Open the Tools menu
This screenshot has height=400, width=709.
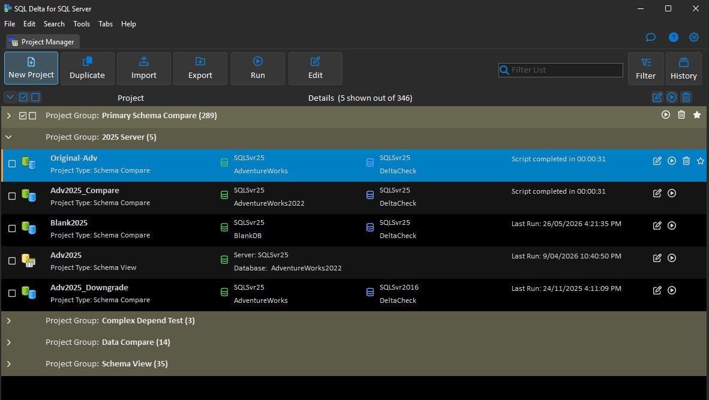coord(82,24)
